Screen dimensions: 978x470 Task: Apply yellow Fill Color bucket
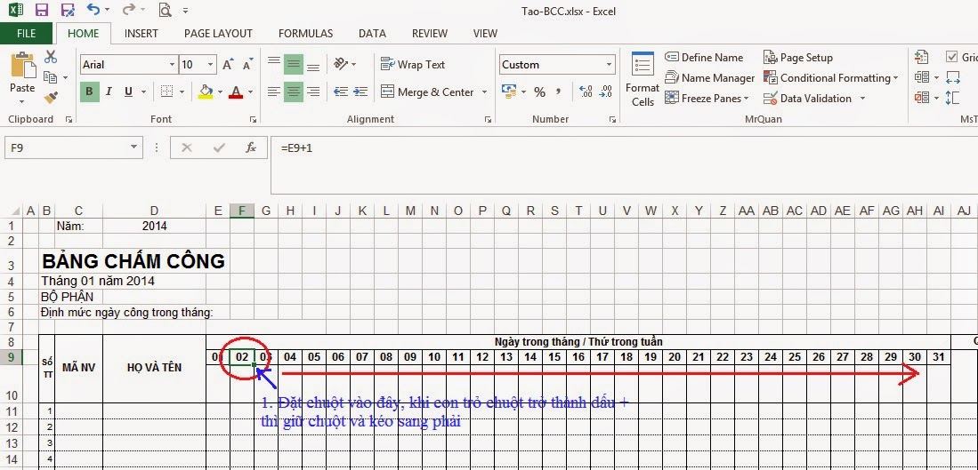[206, 92]
